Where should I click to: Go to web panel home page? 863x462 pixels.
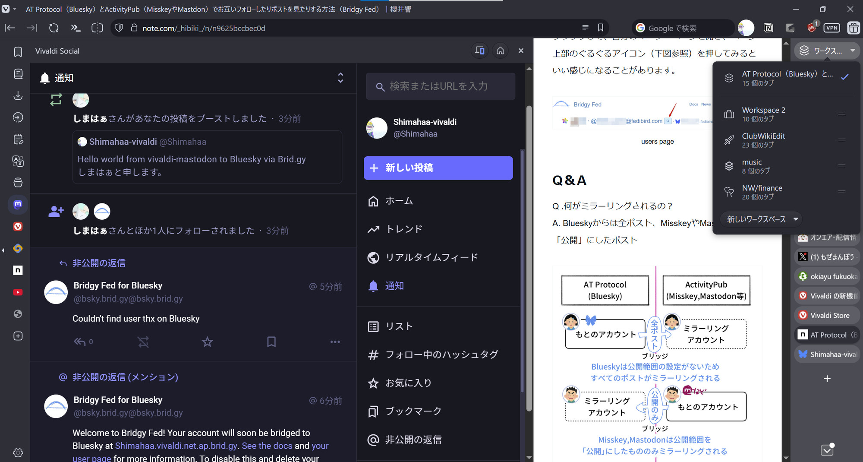(500, 51)
